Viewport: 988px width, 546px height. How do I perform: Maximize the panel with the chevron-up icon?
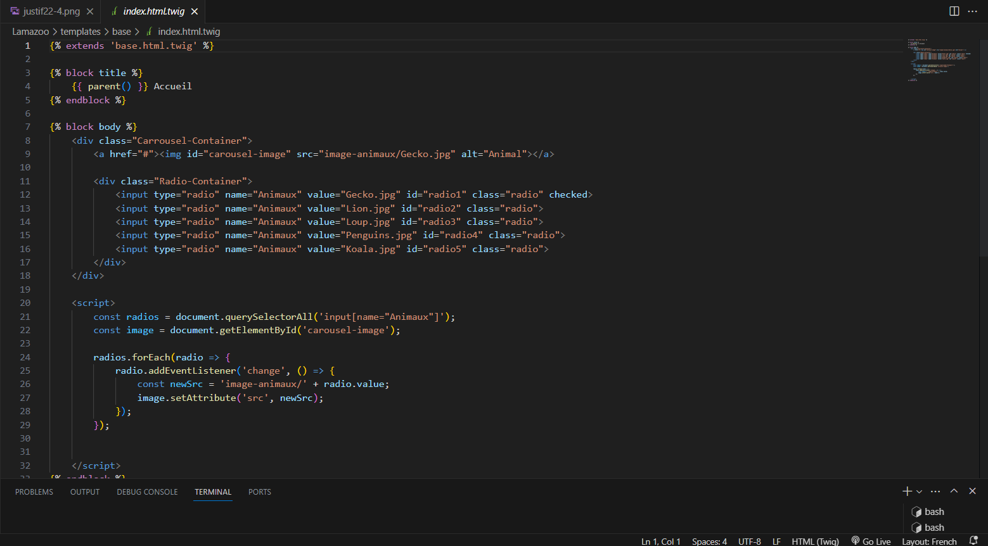click(954, 492)
